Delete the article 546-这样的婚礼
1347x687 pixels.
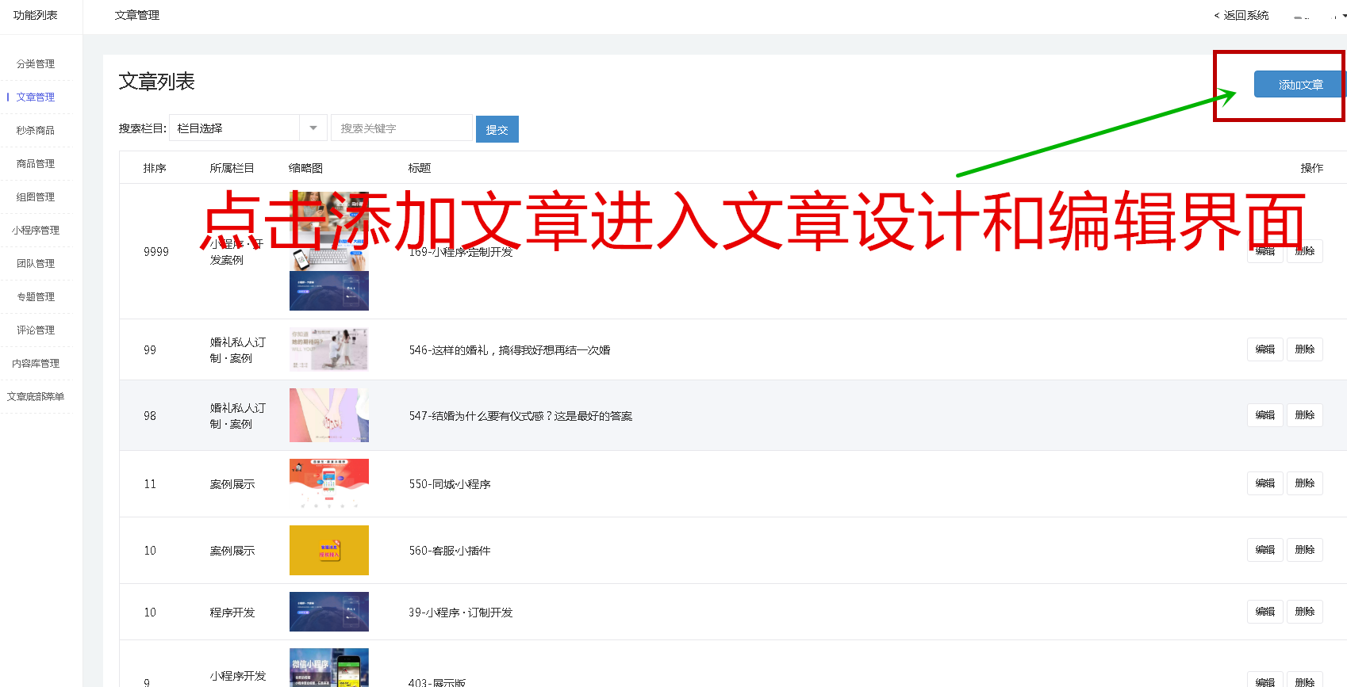click(x=1305, y=349)
